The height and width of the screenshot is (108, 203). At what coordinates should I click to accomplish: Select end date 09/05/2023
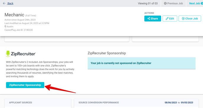pos(187,103)
